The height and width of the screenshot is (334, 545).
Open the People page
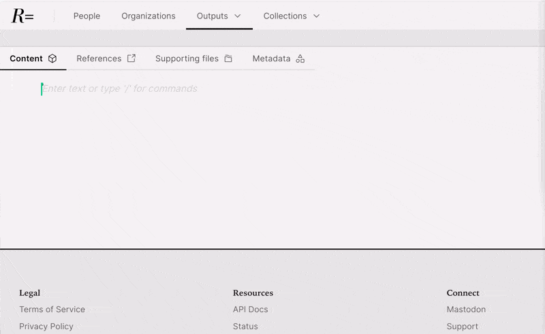[x=87, y=16]
